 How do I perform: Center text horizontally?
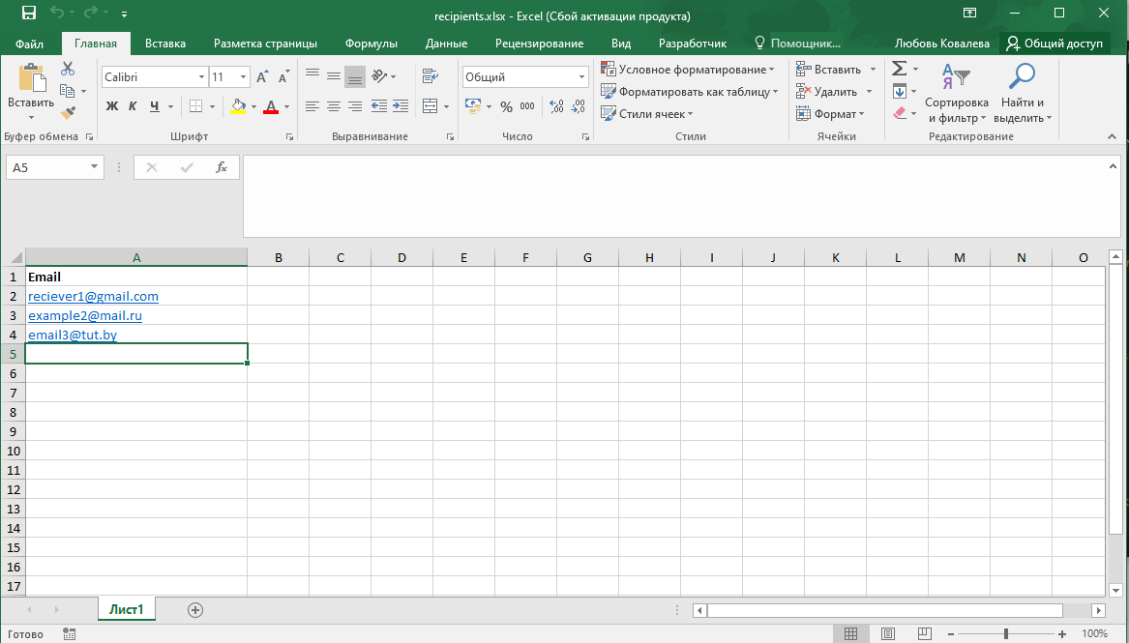pos(334,106)
